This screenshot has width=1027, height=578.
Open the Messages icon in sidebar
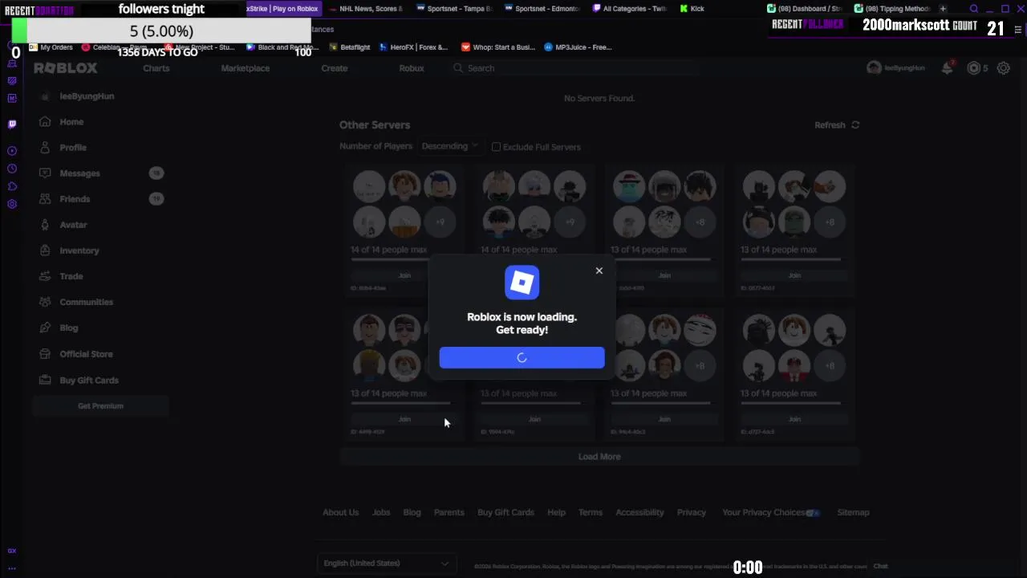click(x=45, y=173)
